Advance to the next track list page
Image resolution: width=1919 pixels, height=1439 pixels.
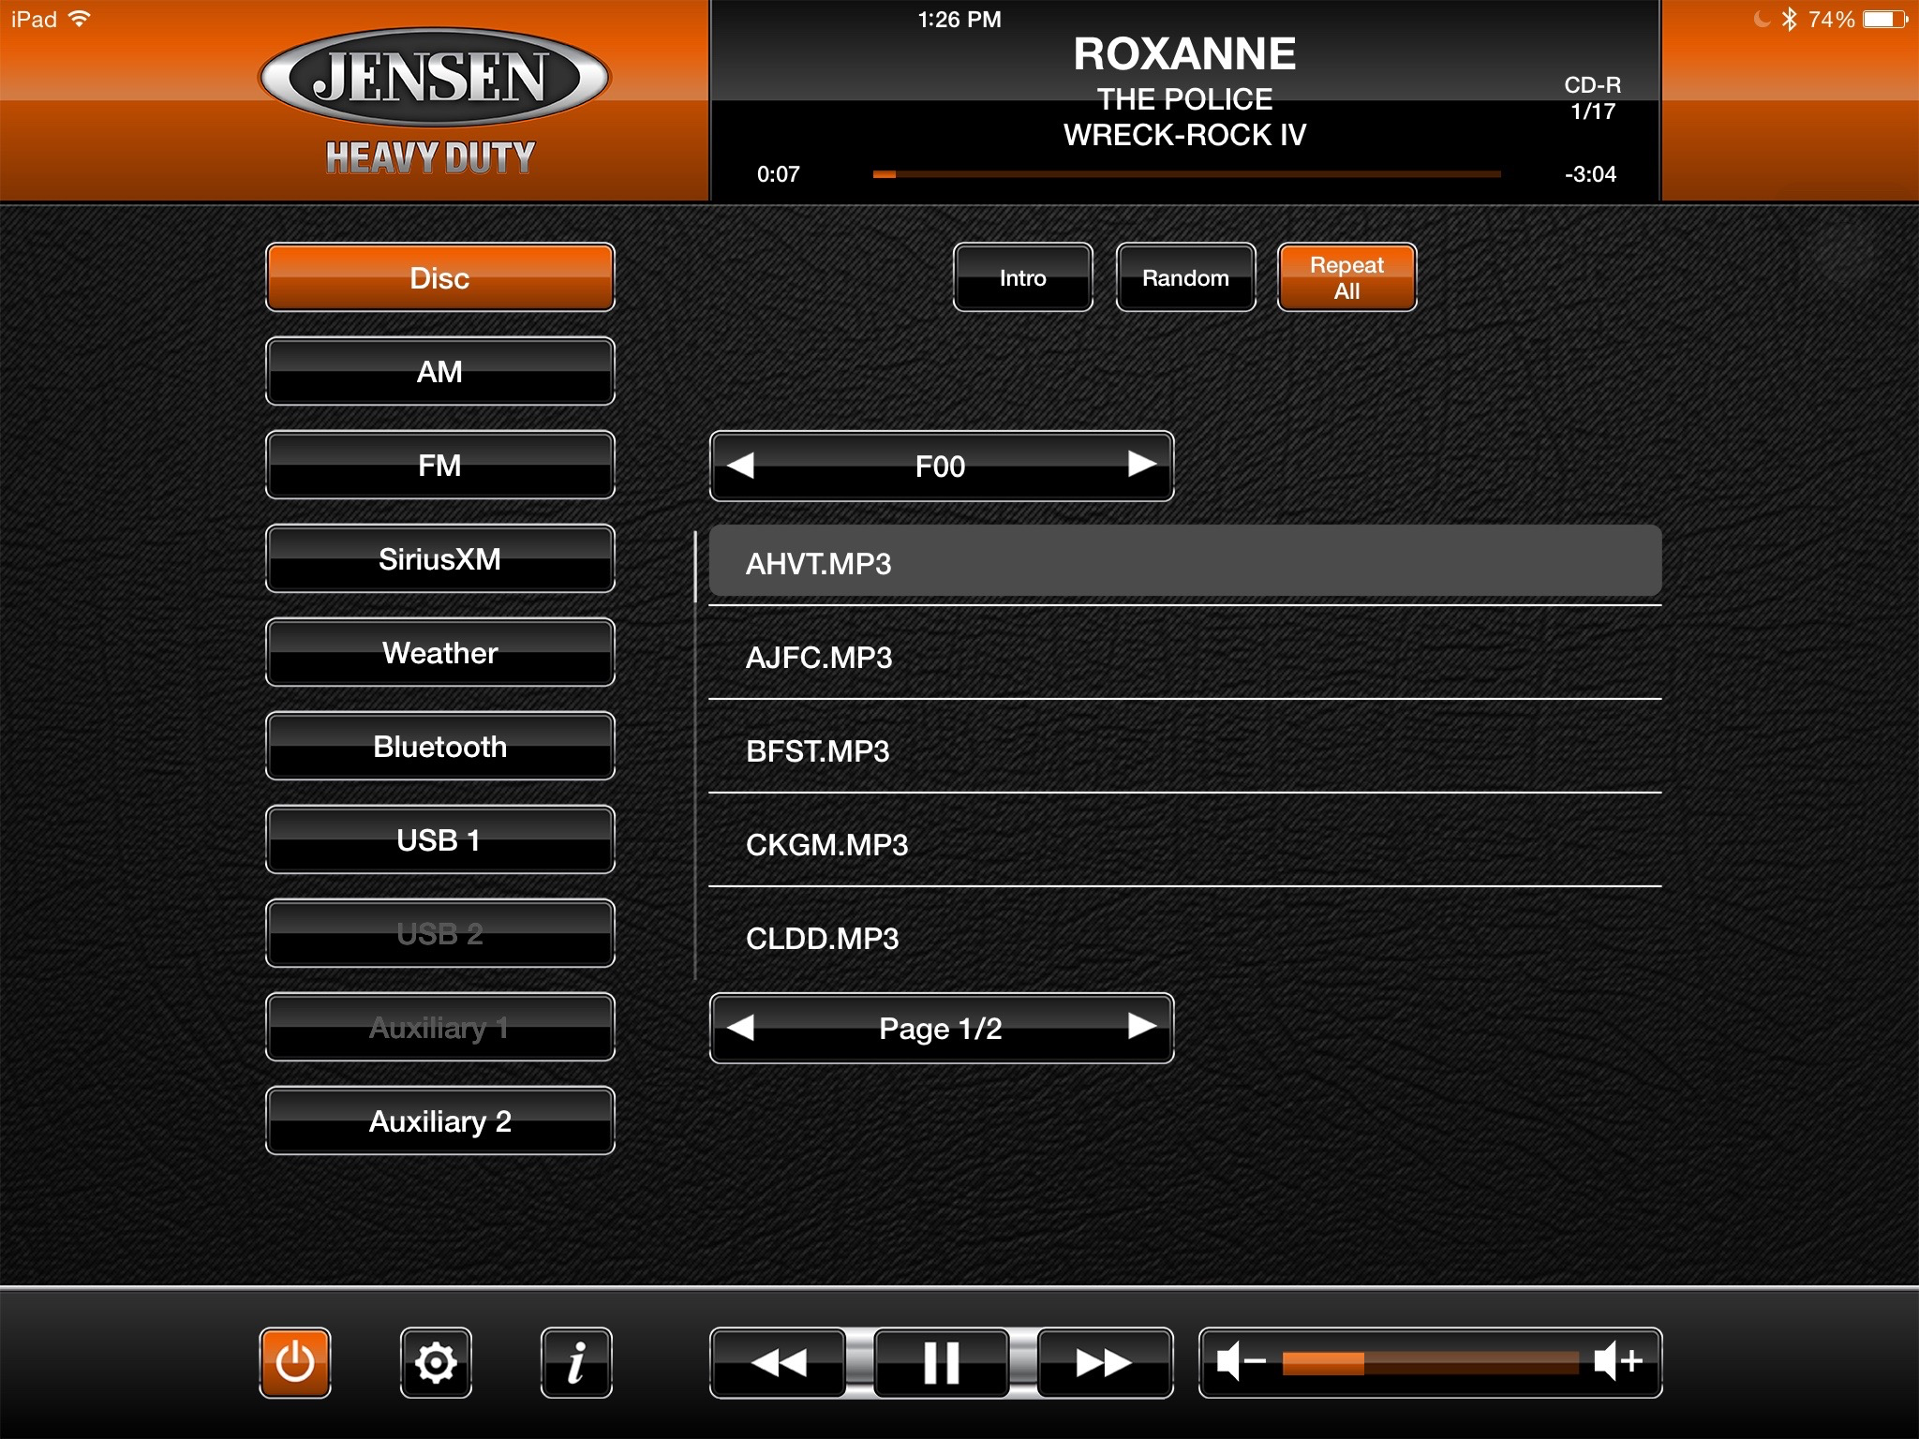[x=1142, y=1026]
